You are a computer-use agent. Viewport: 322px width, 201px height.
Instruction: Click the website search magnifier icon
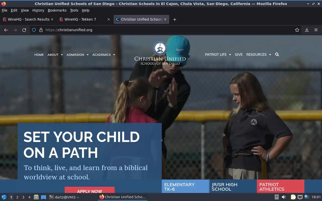(277, 55)
